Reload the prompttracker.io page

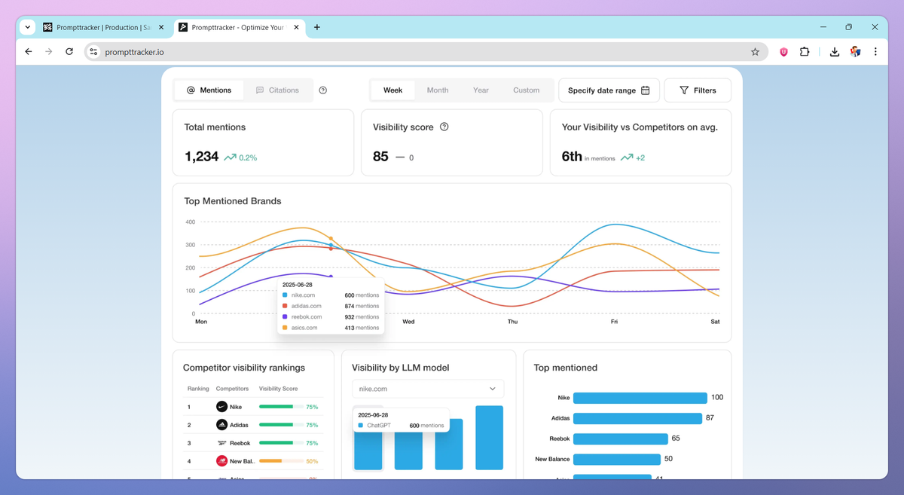coord(69,52)
